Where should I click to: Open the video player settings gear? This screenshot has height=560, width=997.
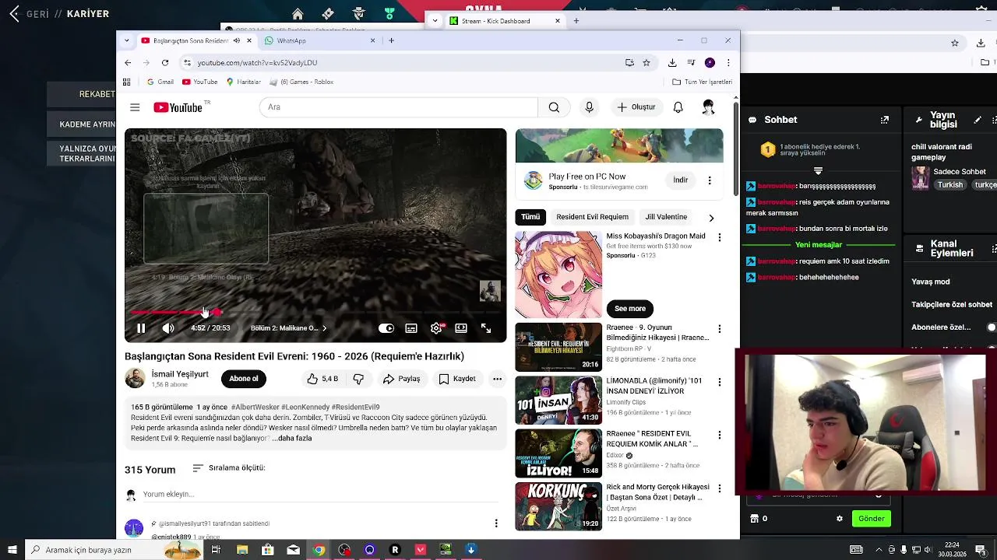point(436,328)
